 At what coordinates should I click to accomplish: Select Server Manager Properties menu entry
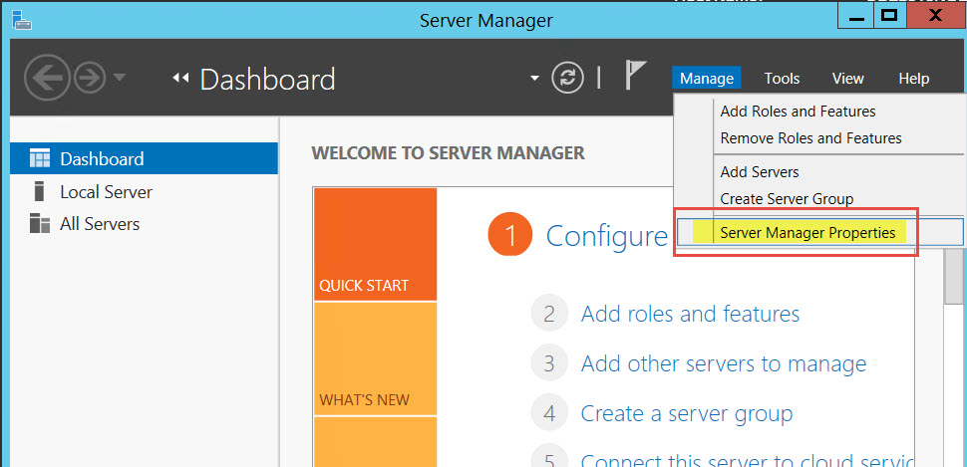tap(807, 233)
